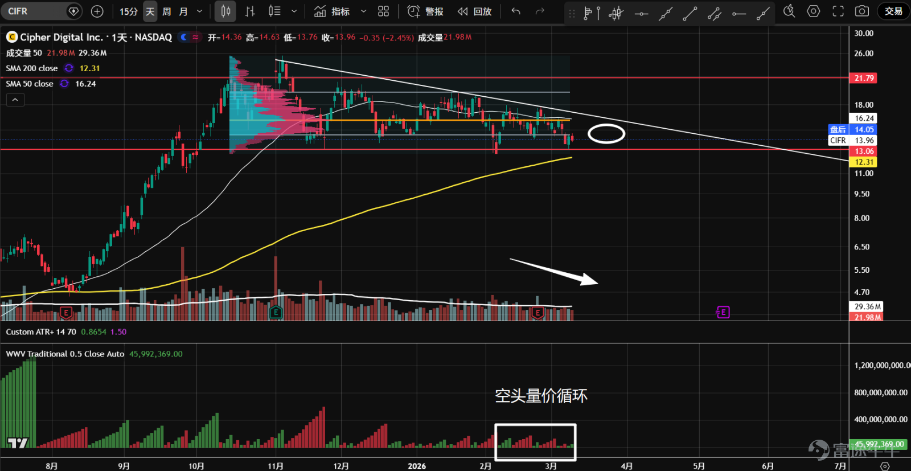The height and width of the screenshot is (471, 911).
Task: Add a symbol to compare with plus icon
Action: [97, 11]
